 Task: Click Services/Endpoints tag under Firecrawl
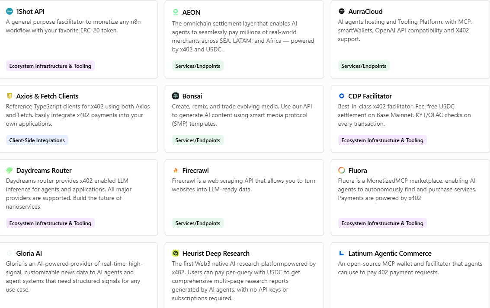[x=198, y=223]
